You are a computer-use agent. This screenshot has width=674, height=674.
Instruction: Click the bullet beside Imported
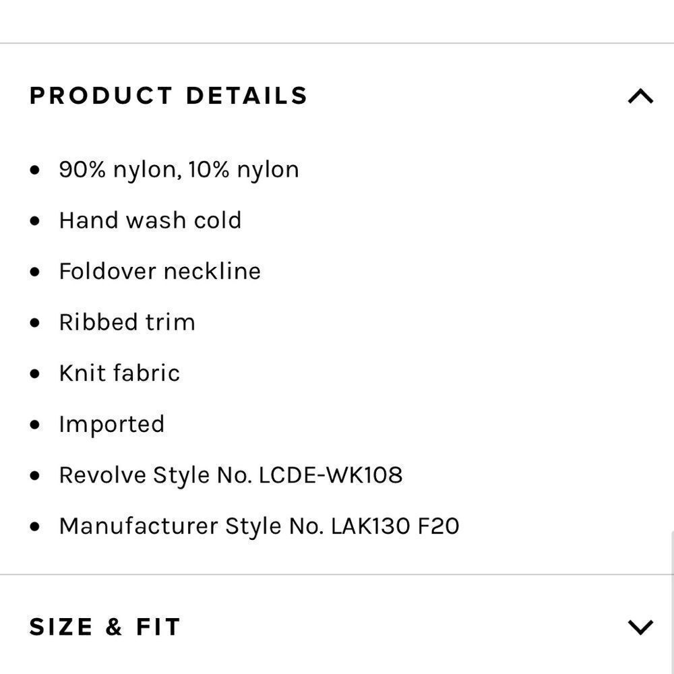[x=35, y=425]
